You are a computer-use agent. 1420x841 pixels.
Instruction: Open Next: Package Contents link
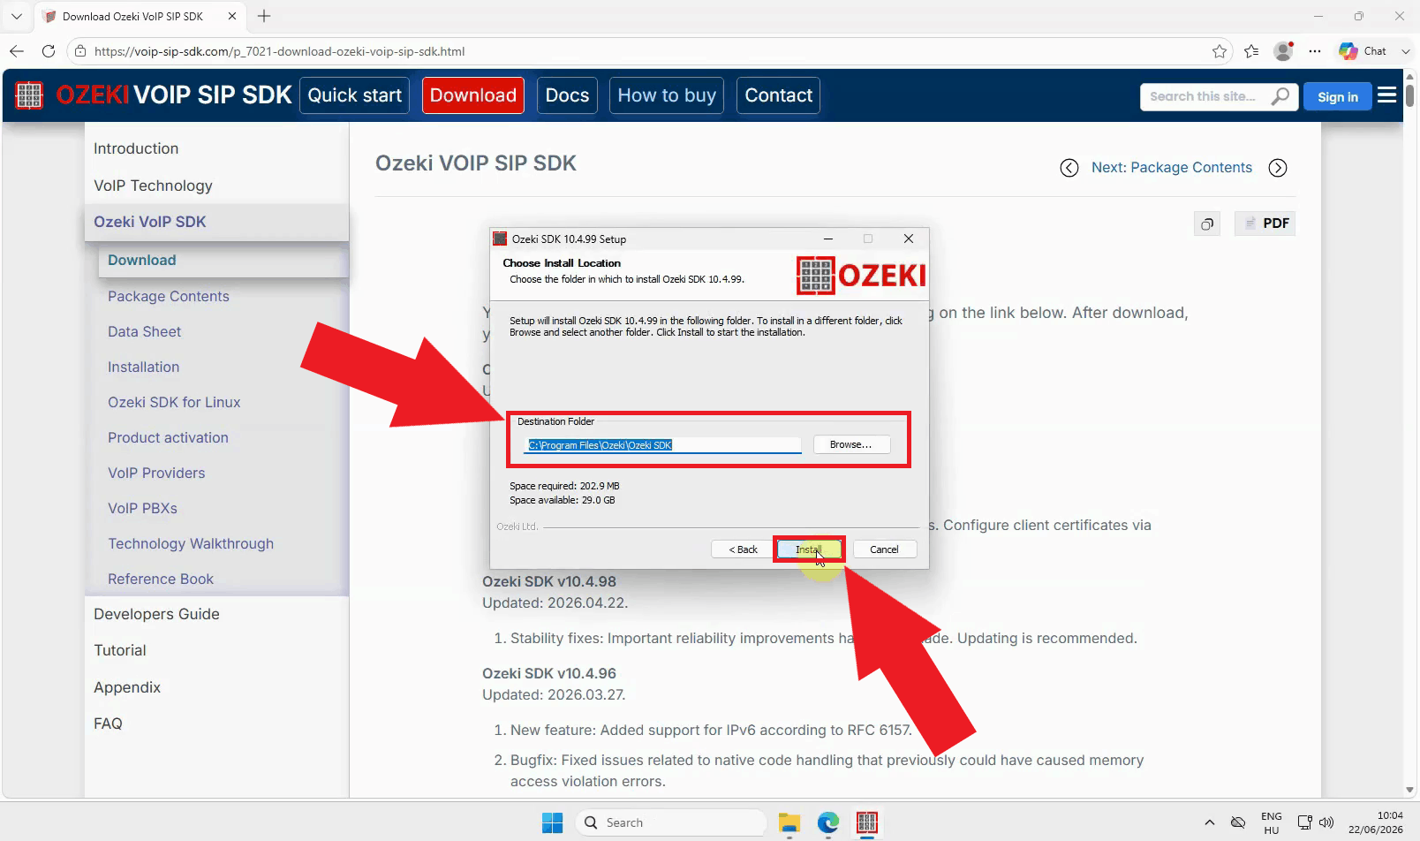pos(1171,168)
